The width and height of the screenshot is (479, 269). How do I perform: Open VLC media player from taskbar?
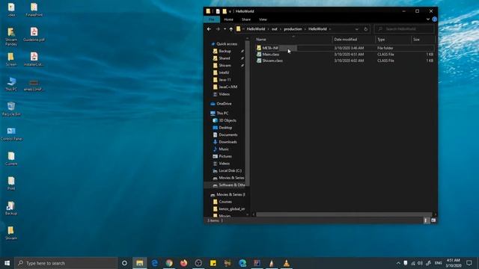[286, 263]
